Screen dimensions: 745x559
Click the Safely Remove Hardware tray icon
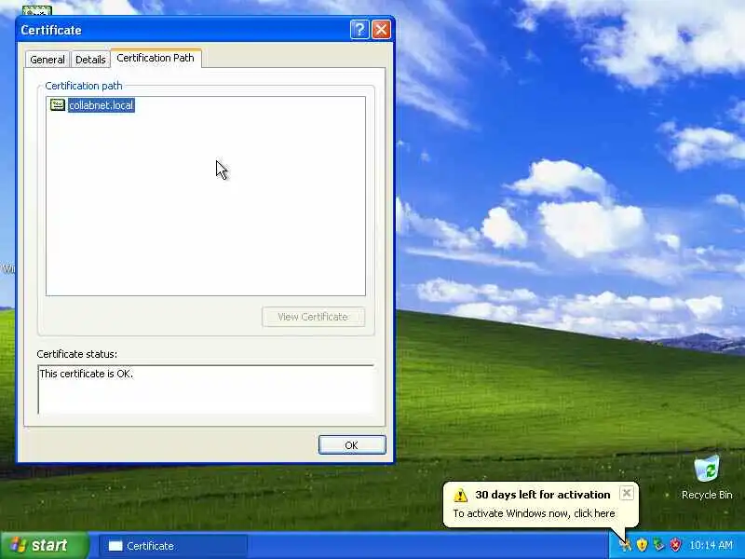click(658, 545)
